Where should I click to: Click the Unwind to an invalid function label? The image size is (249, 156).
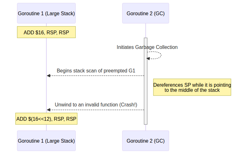[x=96, y=105]
